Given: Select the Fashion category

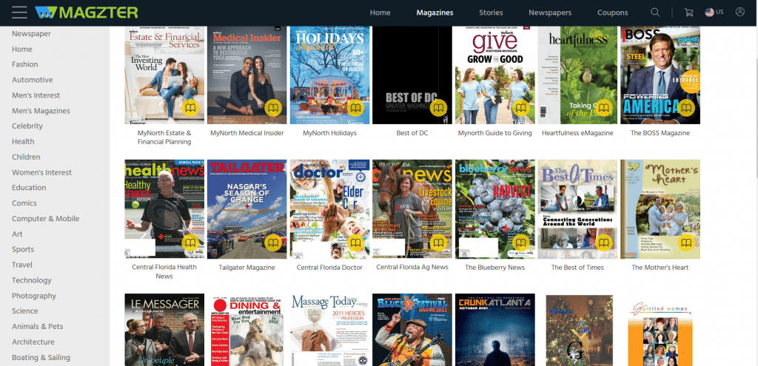Looking at the screenshot, I should 25,64.
